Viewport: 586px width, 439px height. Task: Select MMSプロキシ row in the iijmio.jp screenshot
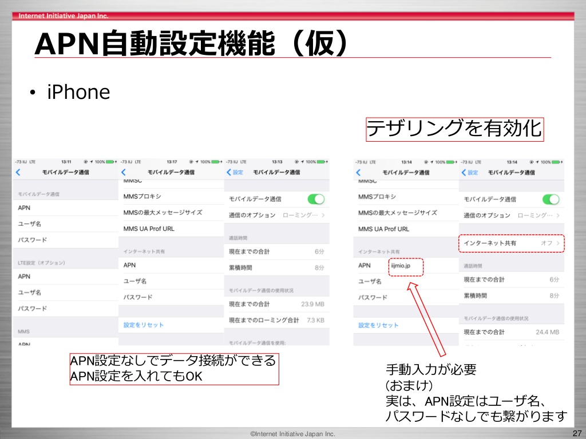(406, 197)
